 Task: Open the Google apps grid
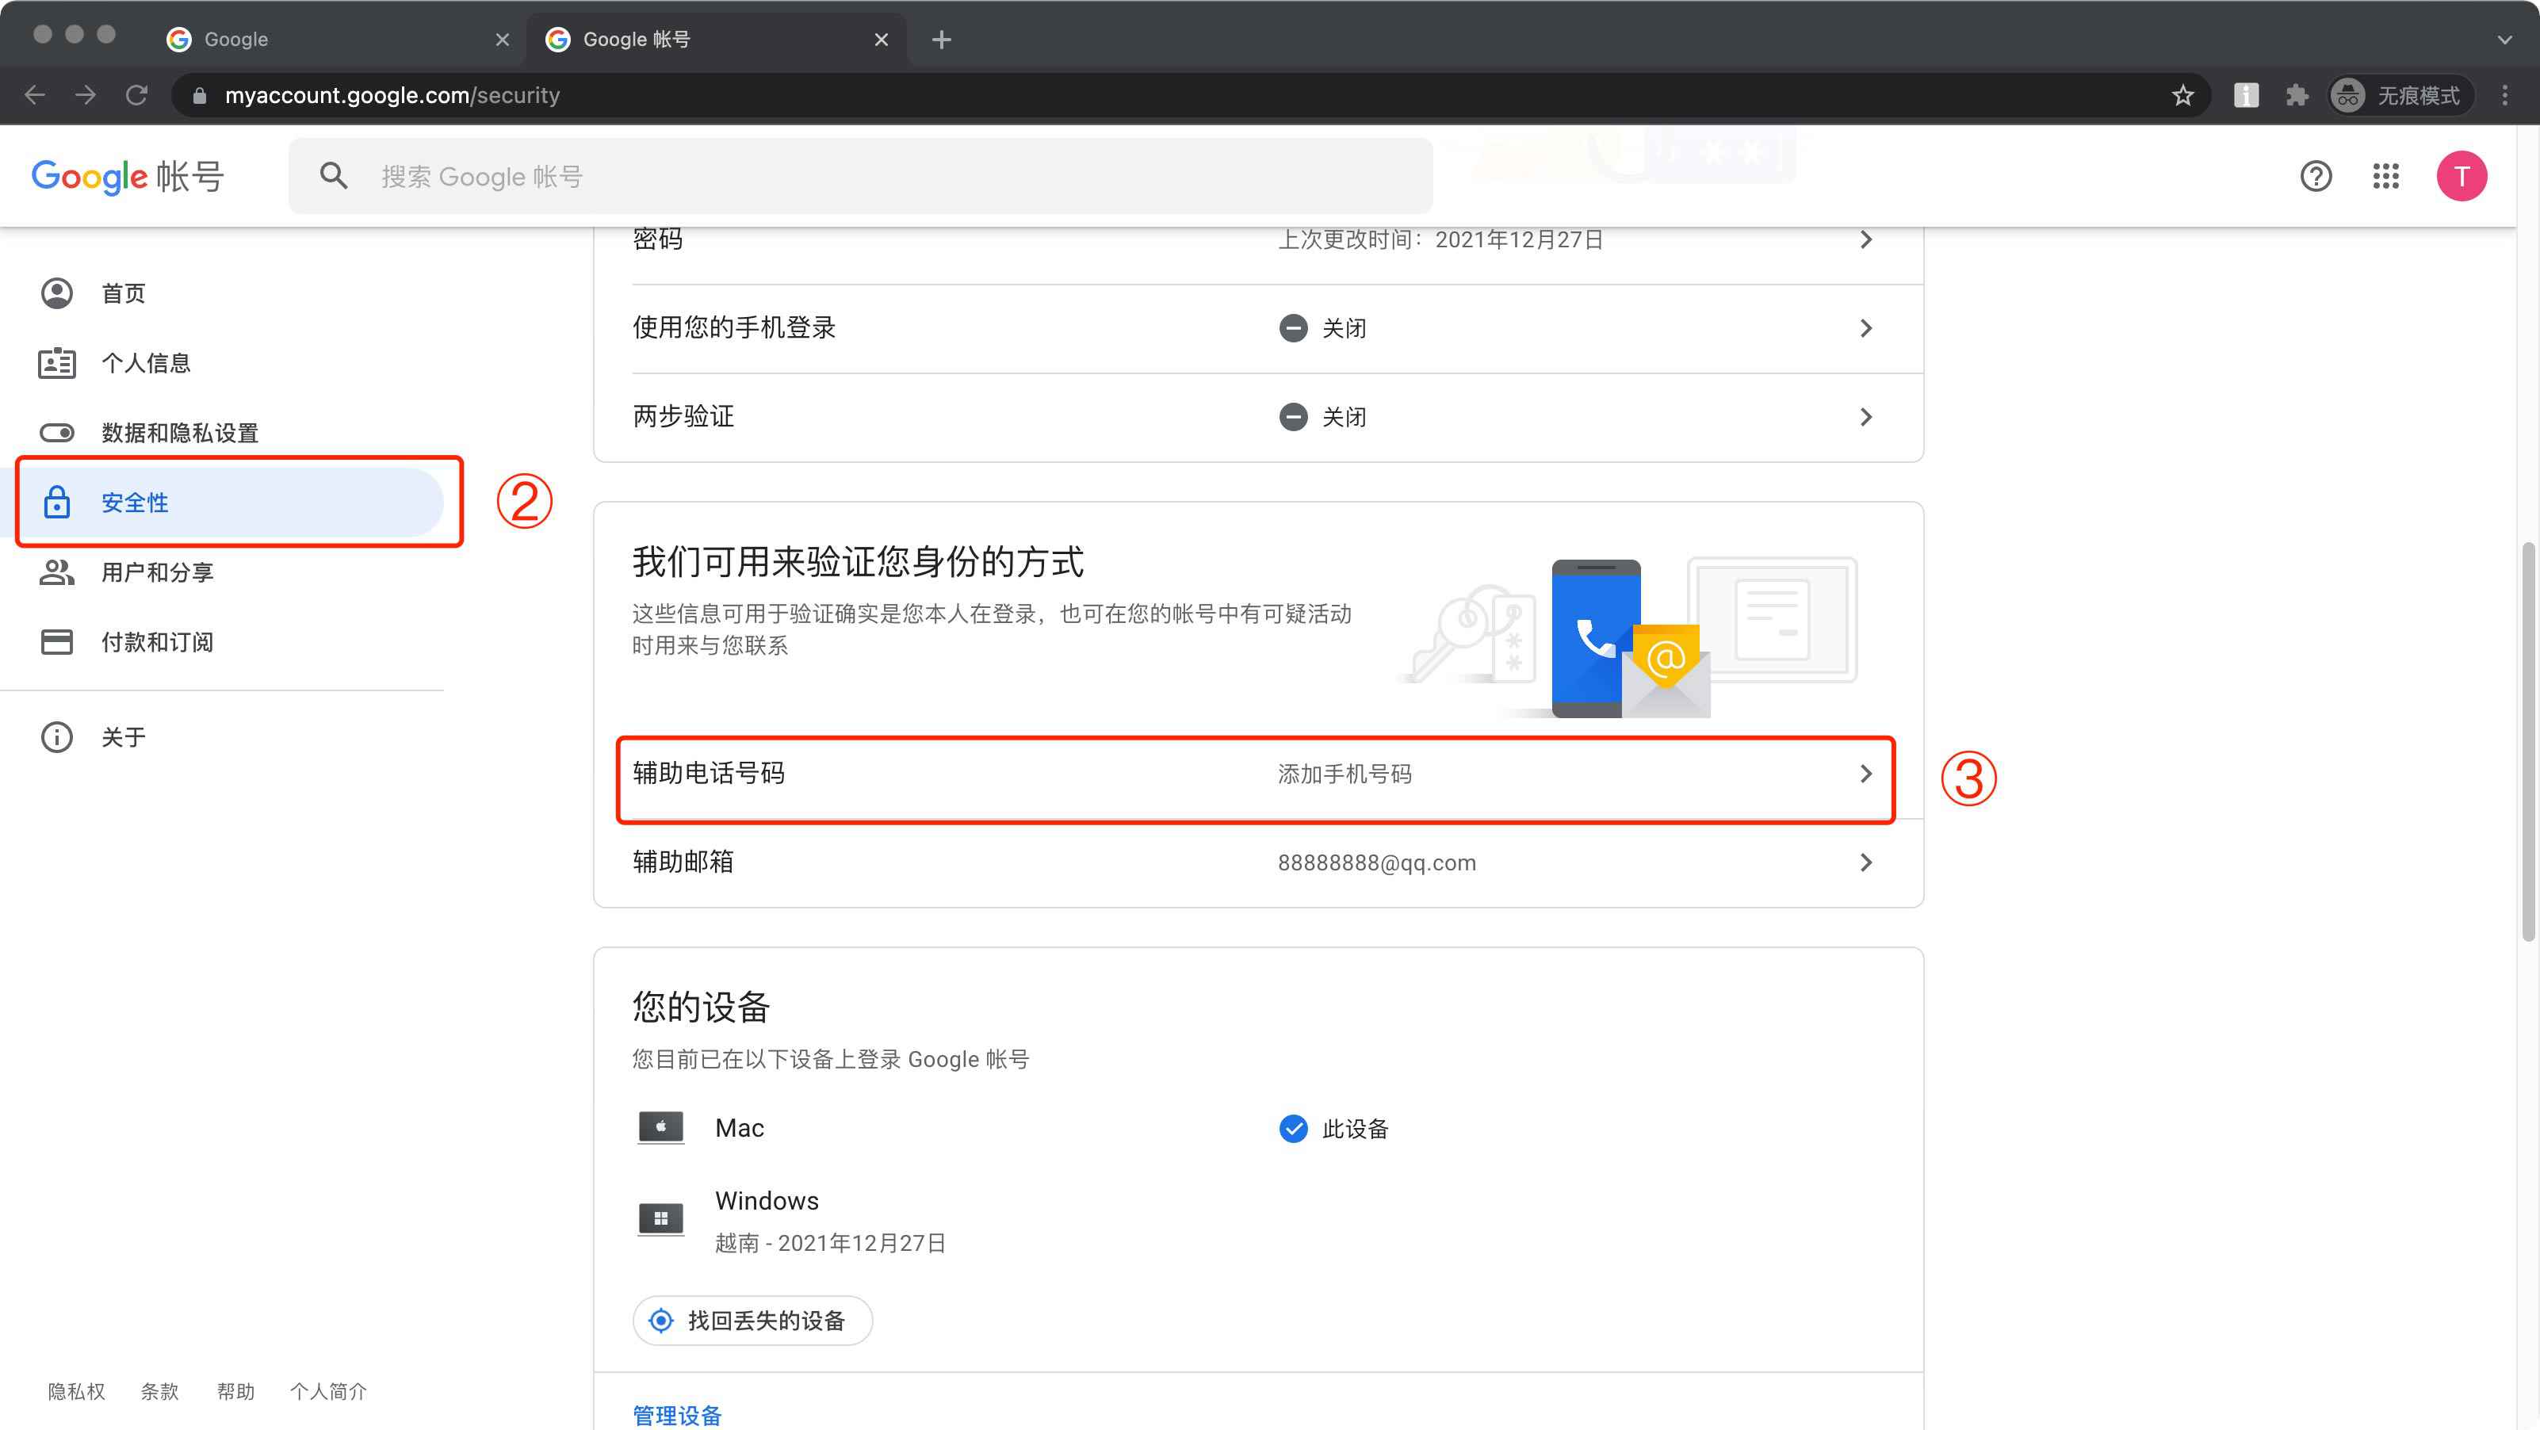pos(2387,177)
